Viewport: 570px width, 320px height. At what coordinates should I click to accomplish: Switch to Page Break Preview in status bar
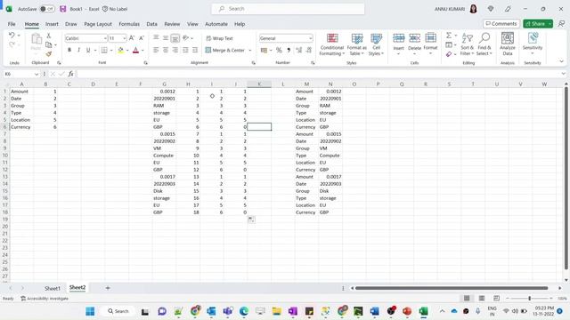496,299
